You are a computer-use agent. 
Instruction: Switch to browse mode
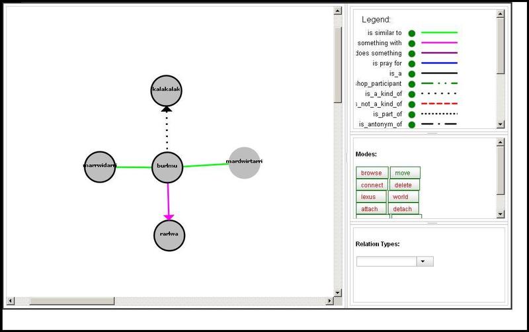[x=372, y=173]
